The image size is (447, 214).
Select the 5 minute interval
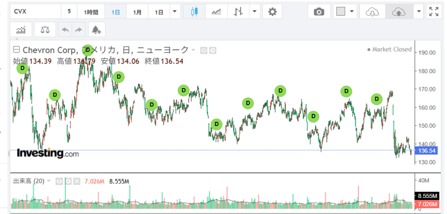point(69,12)
